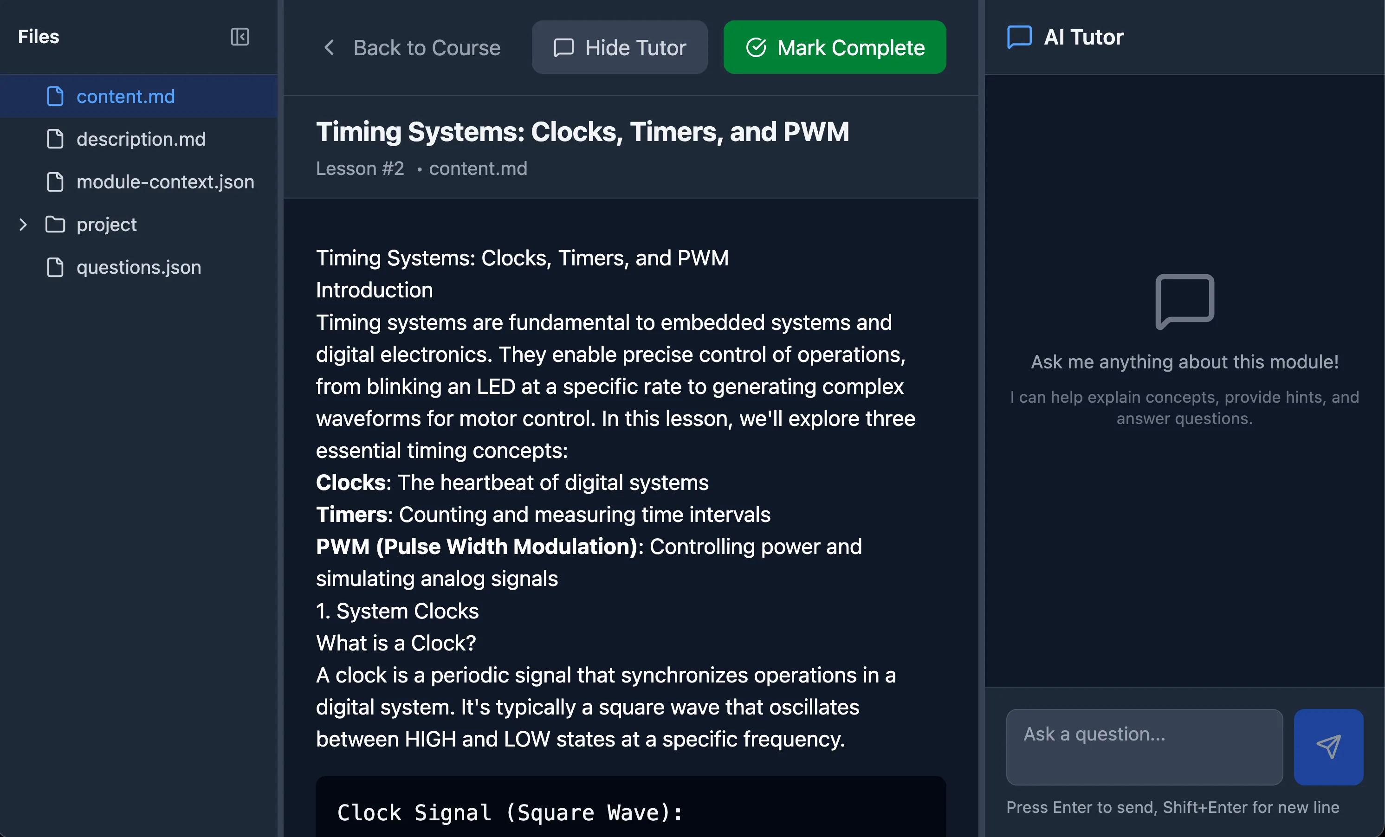Screen dimensions: 1385x837
Task: Click bold 'PWM (Pulse Width Modulation)' term
Action: pos(477,547)
